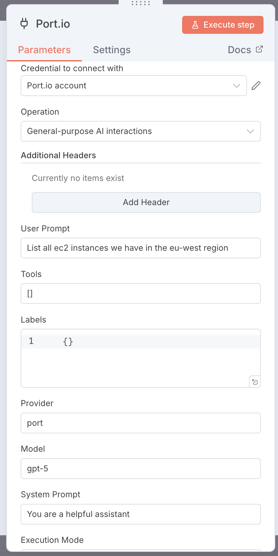Click the Docs link text
The image size is (278, 556).
(239, 50)
